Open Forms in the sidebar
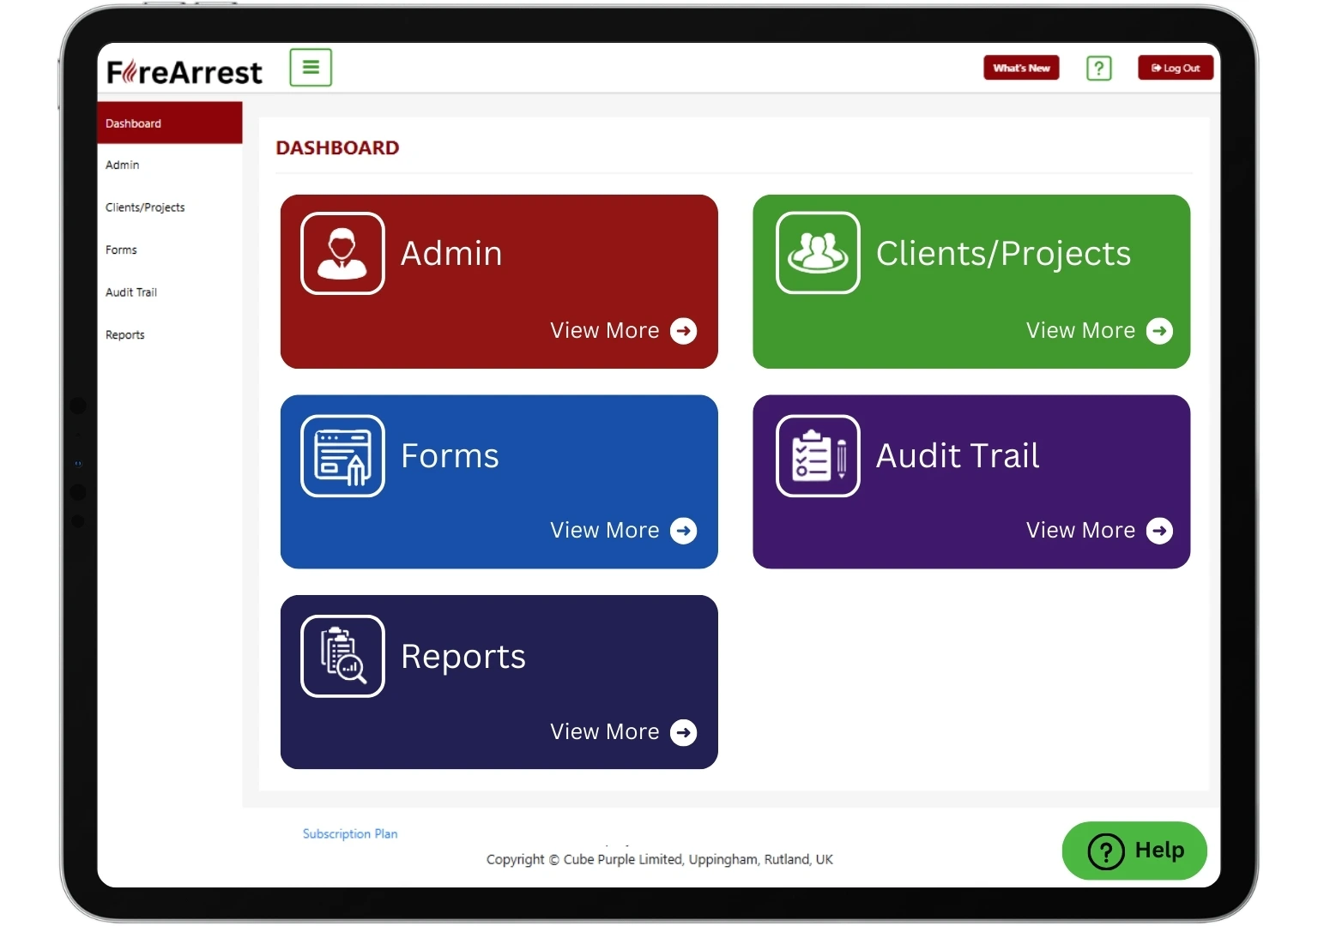Image resolution: width=1318 pixels, height=926 pixels. pos(121,250)
